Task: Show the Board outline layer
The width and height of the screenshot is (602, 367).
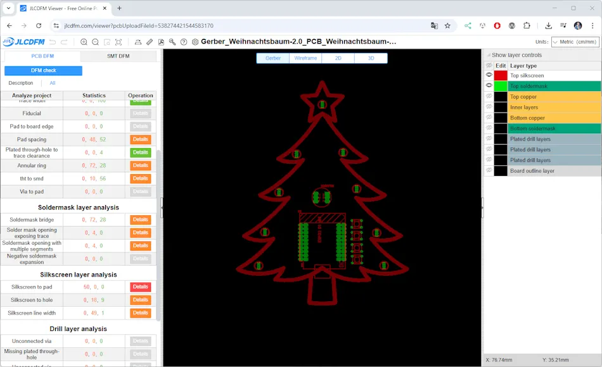Action: [489, 171]
